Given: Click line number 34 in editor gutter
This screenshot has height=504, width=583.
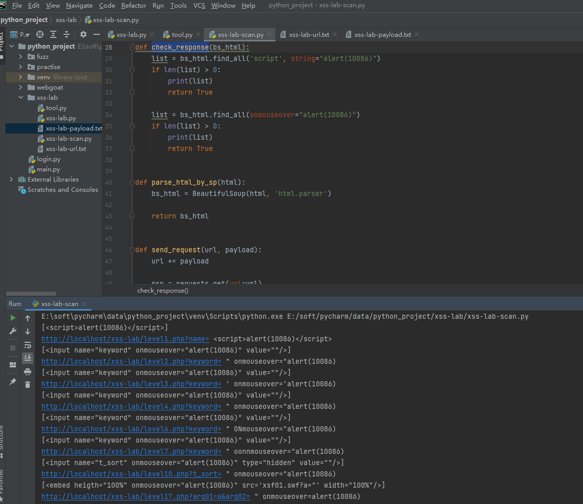Looking at the screenshot, I should point(109,115).
